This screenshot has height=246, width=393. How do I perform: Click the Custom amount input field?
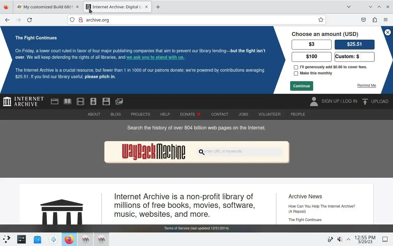[x=367, y=57]
